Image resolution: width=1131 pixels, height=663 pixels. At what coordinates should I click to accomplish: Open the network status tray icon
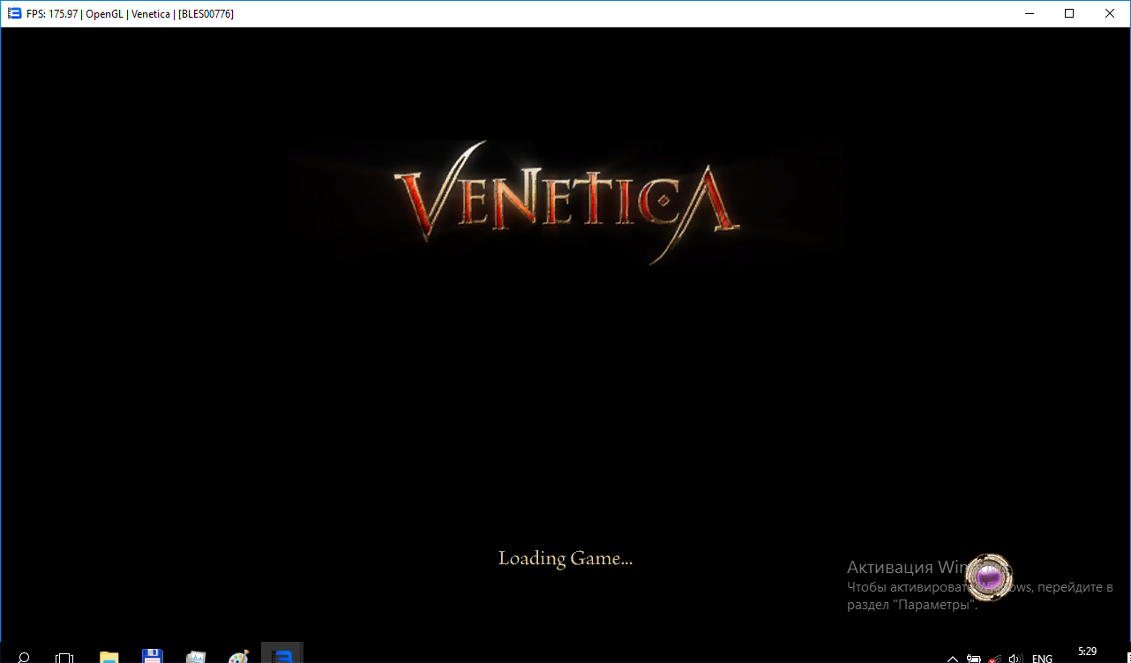[x=994, y=658]
